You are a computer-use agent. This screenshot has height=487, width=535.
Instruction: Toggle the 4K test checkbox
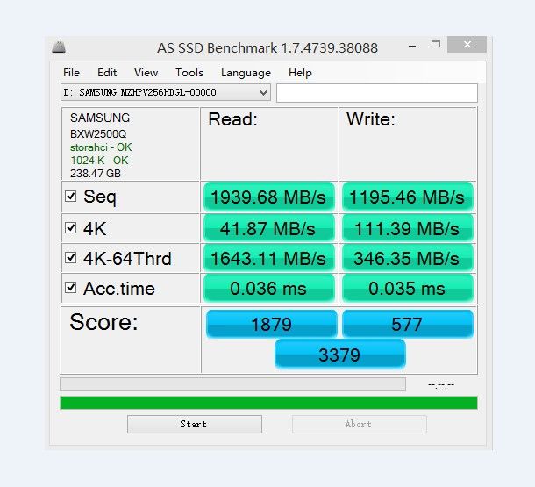click(x=71, y=229)
